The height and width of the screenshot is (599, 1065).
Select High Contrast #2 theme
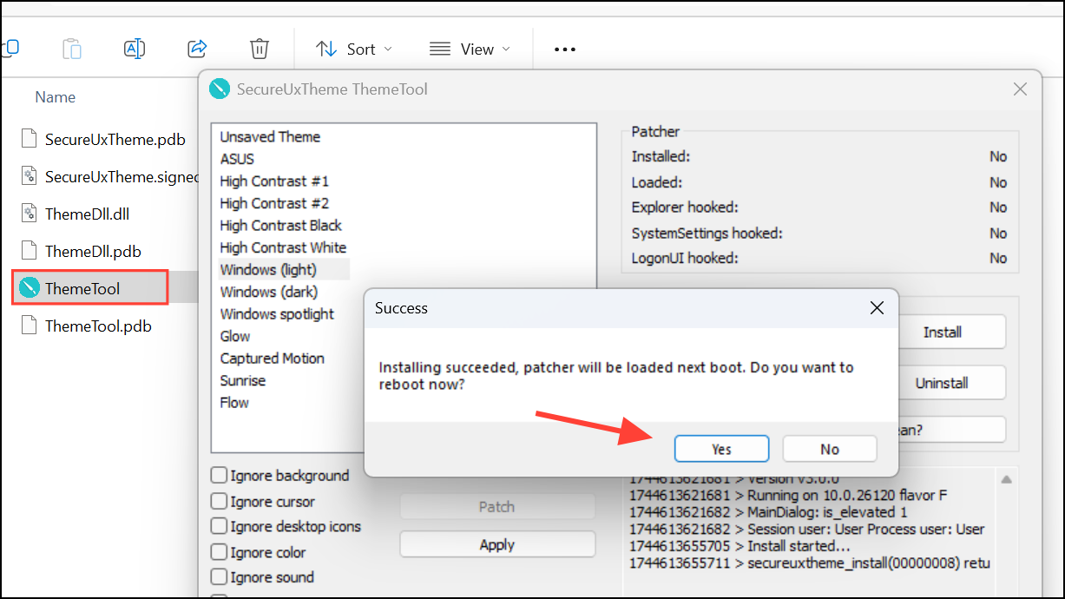pyautogui.click(x=274, y=203)
